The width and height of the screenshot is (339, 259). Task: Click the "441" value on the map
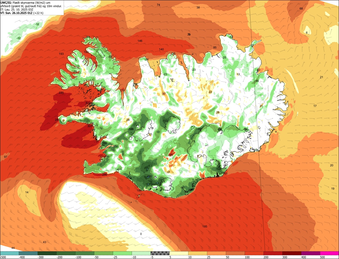click(x=149, y=177)
